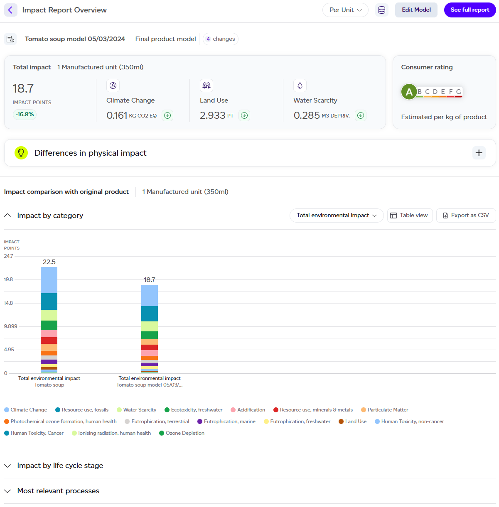The width and height of the screenshot is (499, 507).
Task: Open the Per Unit dropdown
Action: click(345, 10)
